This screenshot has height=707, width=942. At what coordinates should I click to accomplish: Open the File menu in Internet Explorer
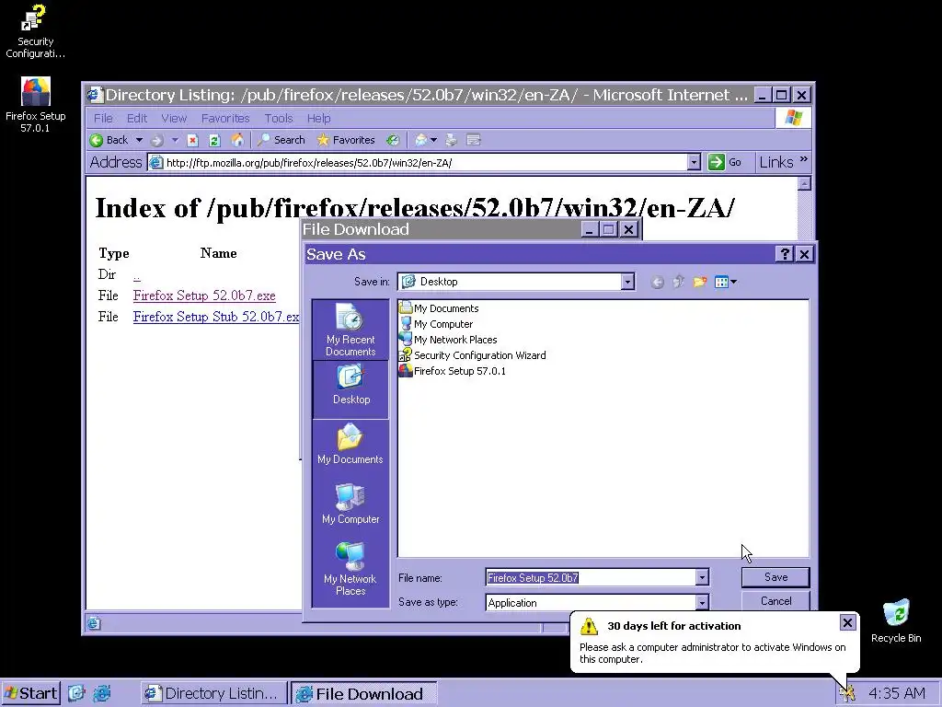(x=103, y=119)
